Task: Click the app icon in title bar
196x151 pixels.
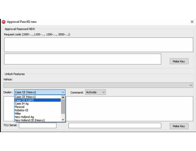Action: pyautogui.click(x=4, y=22)
